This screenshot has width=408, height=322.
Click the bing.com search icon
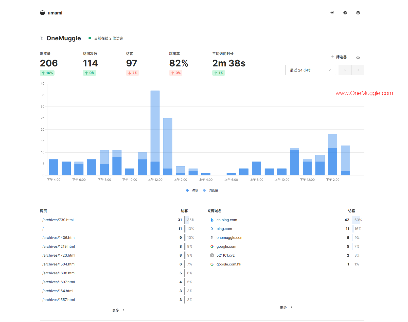point(212,229)
